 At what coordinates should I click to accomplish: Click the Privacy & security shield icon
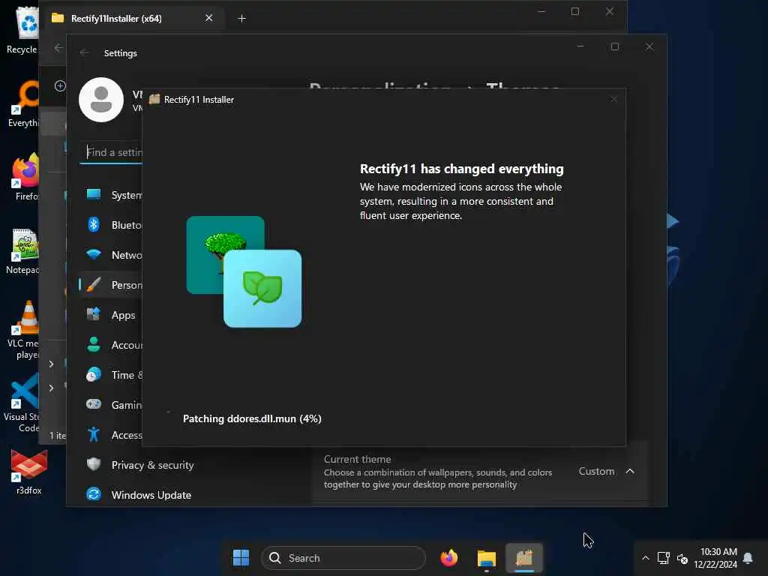pyautogui.click(x=94, y=464)
